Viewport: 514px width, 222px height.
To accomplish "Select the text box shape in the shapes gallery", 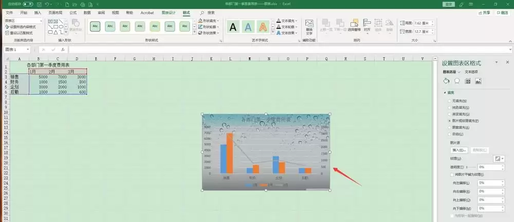I will tap(50, 21).
